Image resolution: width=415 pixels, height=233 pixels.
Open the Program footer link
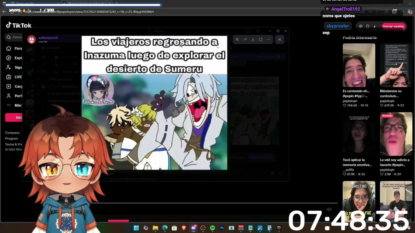[11, 139]
